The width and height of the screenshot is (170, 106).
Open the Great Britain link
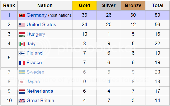click(x=40, y=100)
